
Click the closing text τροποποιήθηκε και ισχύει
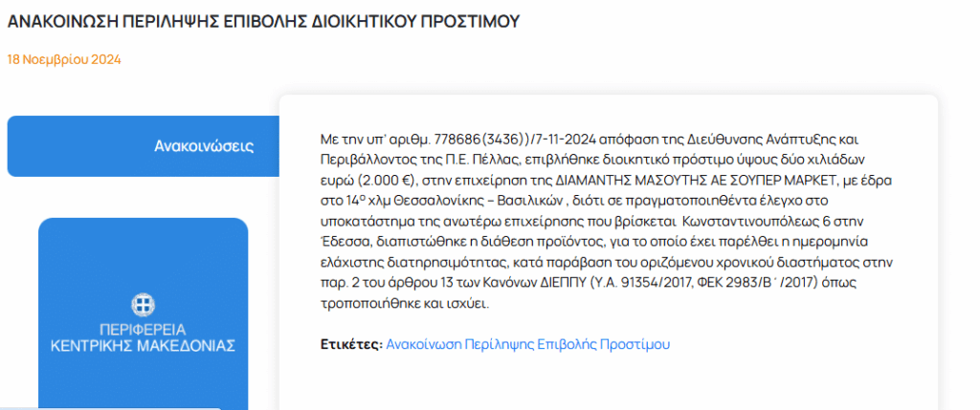tap(403, 304)
